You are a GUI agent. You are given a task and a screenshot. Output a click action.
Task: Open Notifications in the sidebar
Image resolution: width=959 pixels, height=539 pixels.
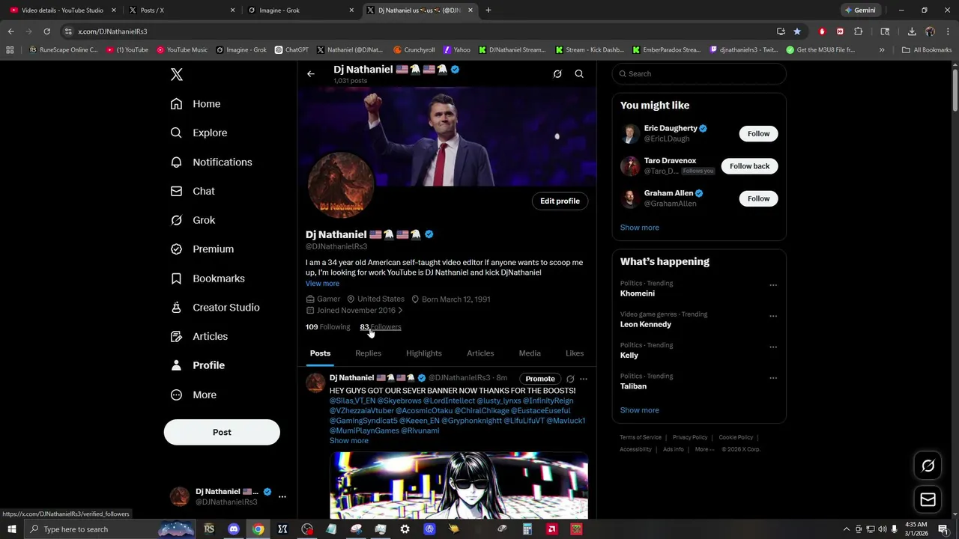(x=211, y=162)
